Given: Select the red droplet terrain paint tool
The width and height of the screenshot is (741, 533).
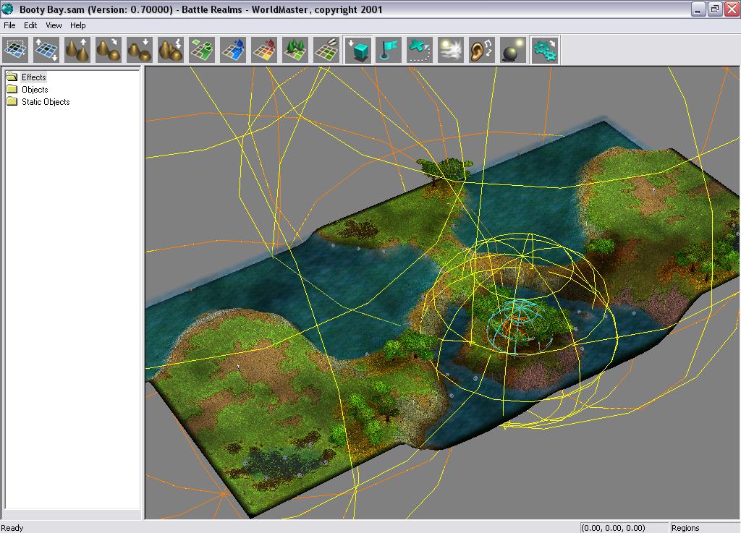Looking at the screenshot, I should click(264, 50).
